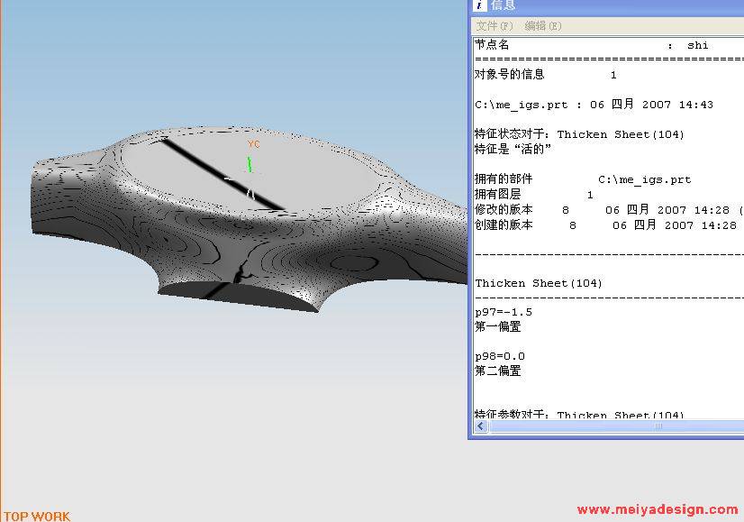Click the '节点名' row text
The height and width of the screenshot is (522, 744).
(x=492, y=45)
